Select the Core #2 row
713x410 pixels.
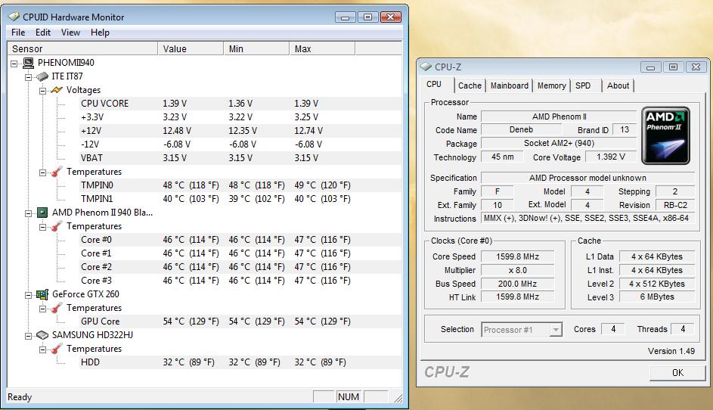(x=240, y=267)
